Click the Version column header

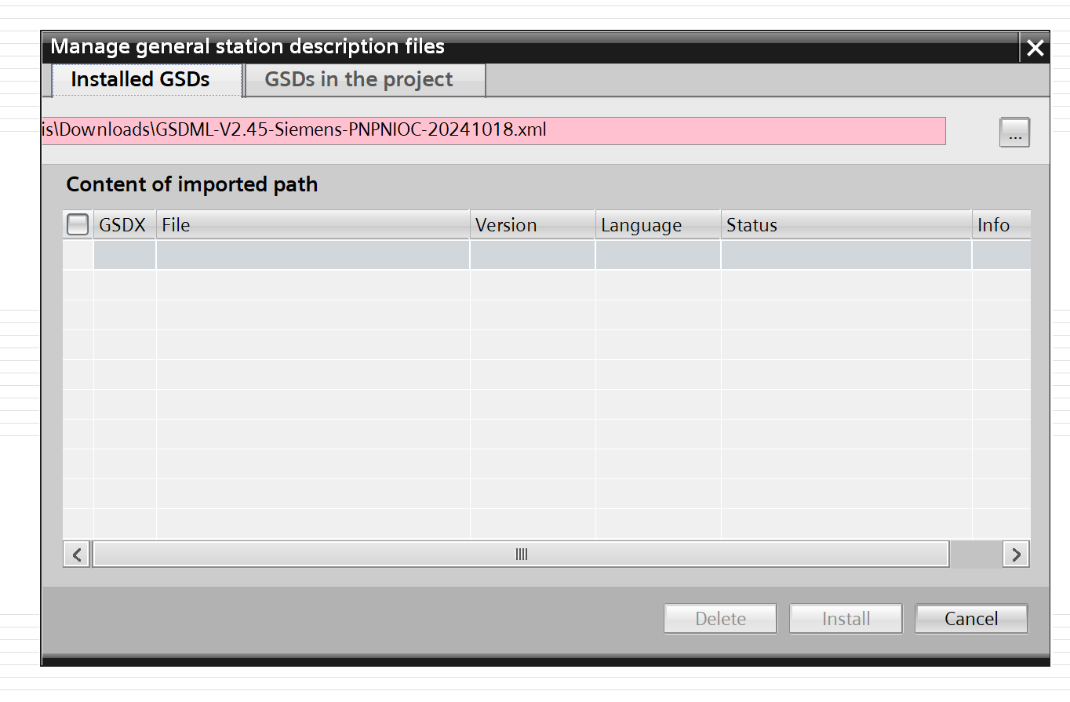532,225
